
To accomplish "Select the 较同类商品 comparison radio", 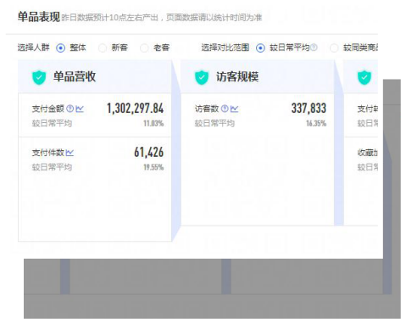I will click(x=334, y=47).
